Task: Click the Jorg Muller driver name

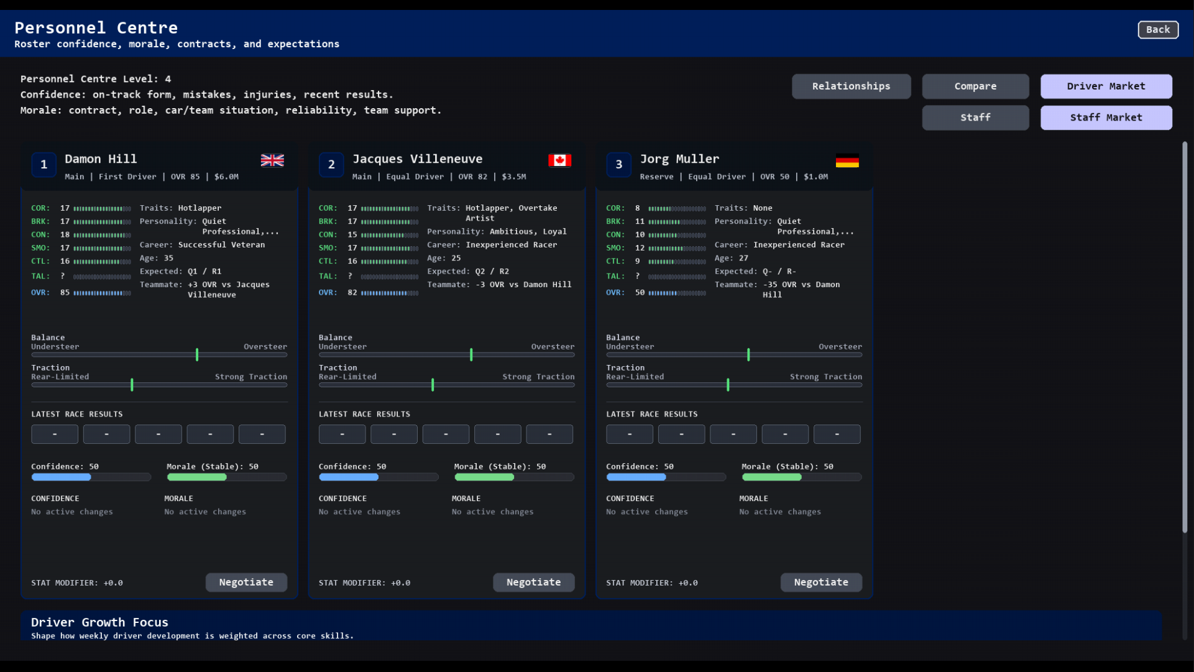Action: (679, 159)
